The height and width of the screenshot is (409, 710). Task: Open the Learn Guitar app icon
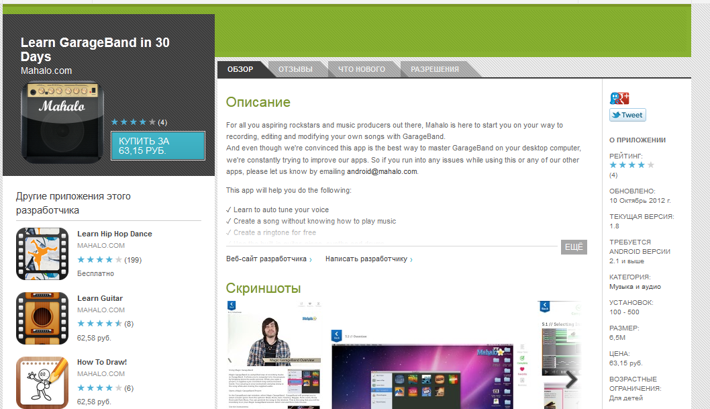[42, 318]
